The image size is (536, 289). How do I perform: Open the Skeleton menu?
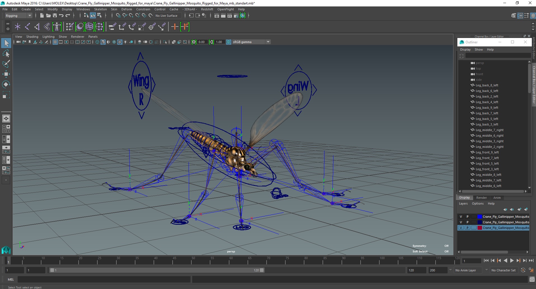tap(100, 9)
